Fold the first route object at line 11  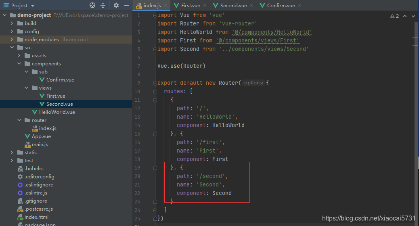155,100
